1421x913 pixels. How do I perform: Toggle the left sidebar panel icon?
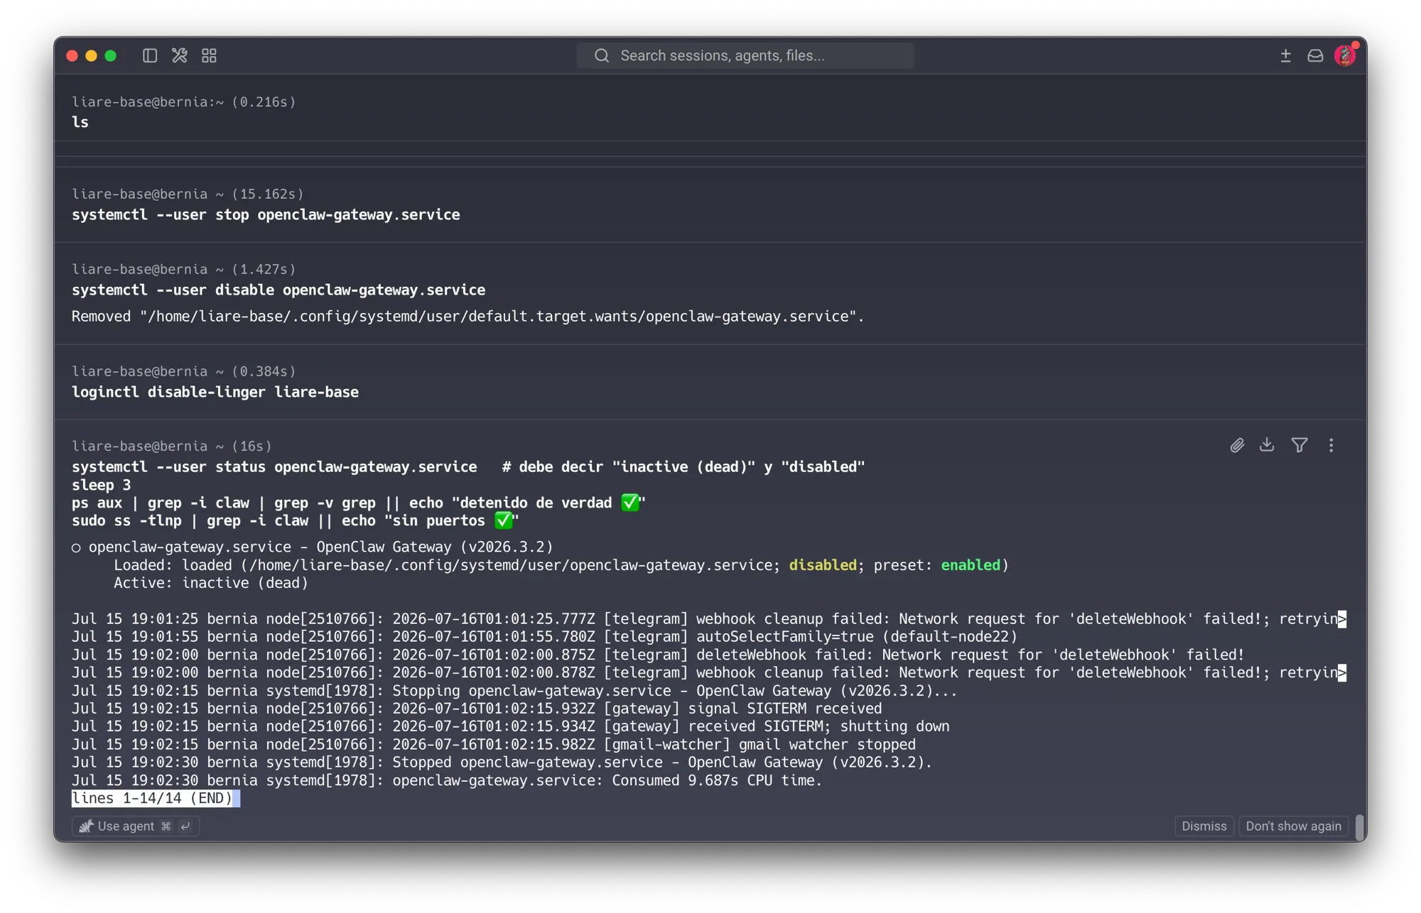(x=149, y=55)
